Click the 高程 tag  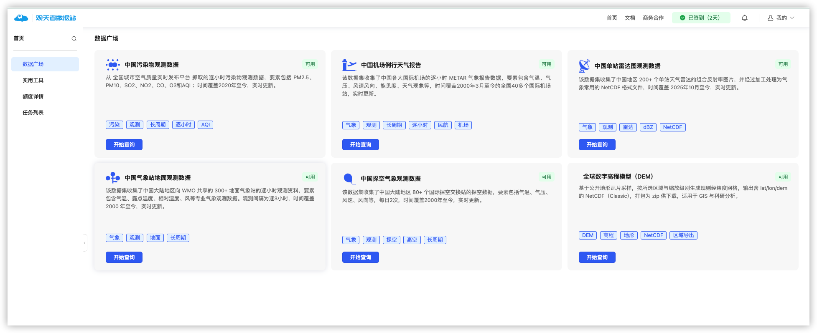point(608,235)
